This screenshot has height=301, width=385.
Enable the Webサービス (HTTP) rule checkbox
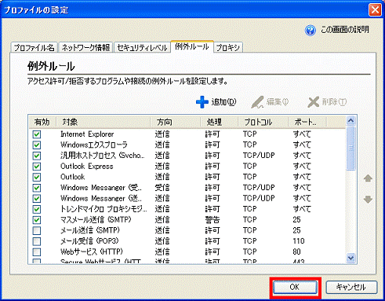(x=37, y=252)
